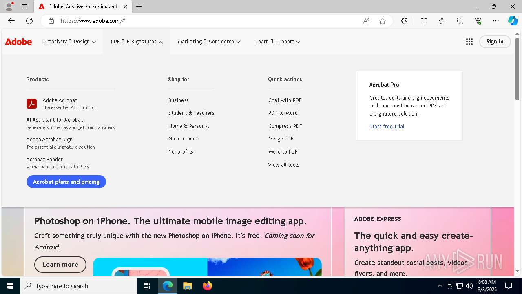Image resolution: width=522 pixels, height=294 pixels.
Task: Open File Explorer from the taskbar
Action: click(x=187, y=286)
